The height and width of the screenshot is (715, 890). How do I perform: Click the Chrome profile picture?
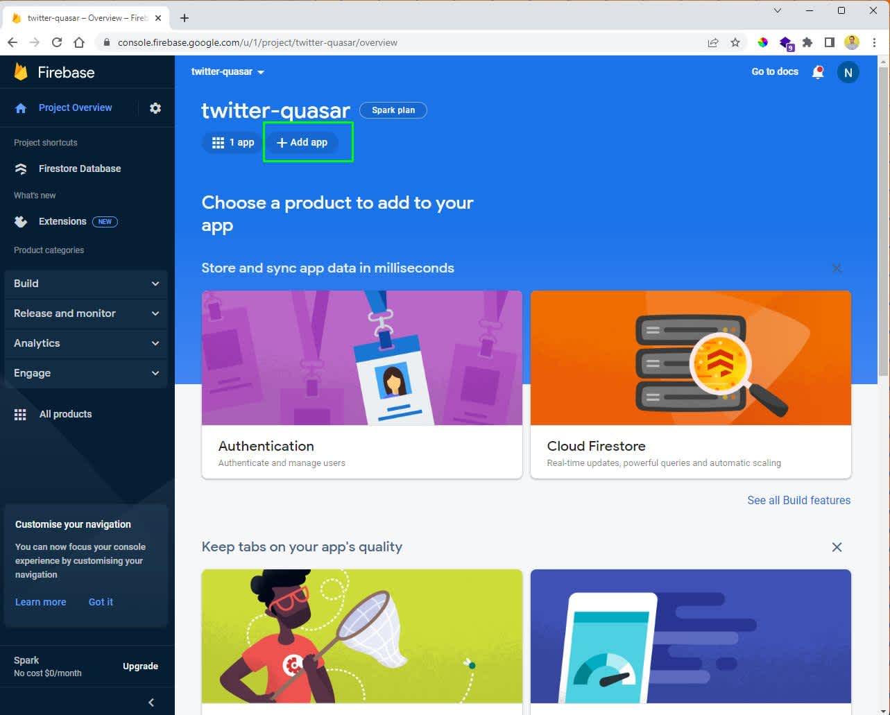[x=852, y=42]
